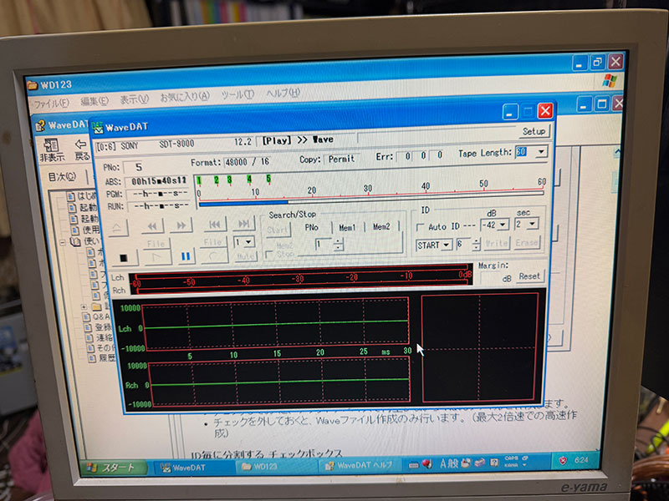Viewport: 669px width, 501px height.
Task: Click the PNo search number field
Action: coord(324,245)
